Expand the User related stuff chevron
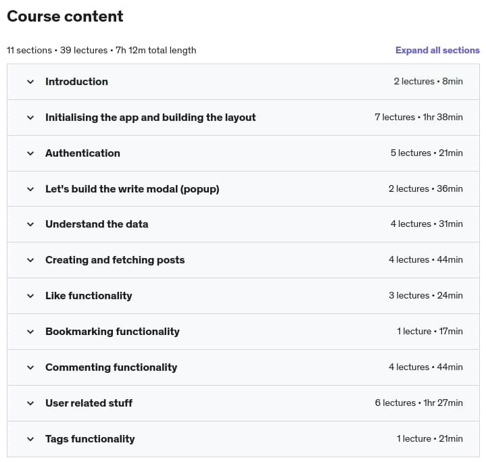 pyautogui.click(x=30, y=403)
